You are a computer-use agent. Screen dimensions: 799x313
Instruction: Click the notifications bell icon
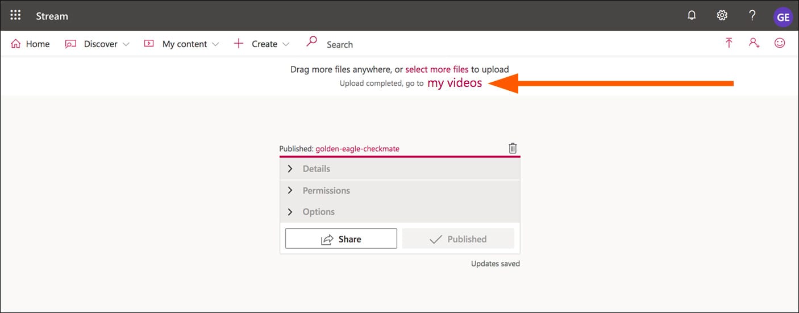(692, 16)
